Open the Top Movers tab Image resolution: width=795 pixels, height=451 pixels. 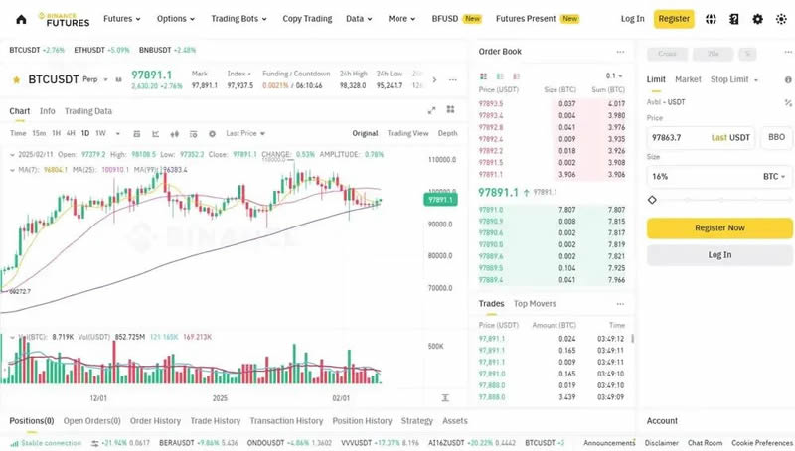point(535,304)
